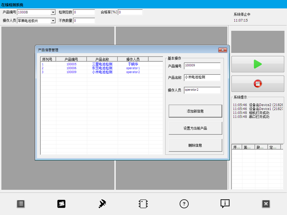Click the 删除信息 button
The image size is (287, 215).
point(195,146)
